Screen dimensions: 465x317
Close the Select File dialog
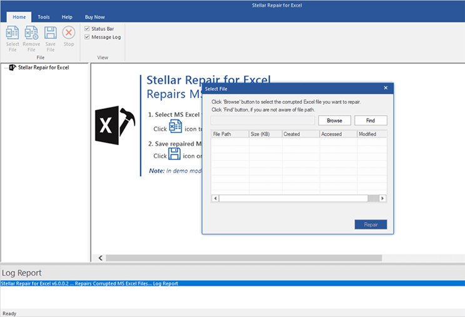[386, 88]
